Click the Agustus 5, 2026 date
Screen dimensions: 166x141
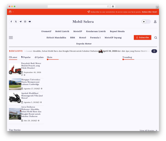tap(31, 102)
